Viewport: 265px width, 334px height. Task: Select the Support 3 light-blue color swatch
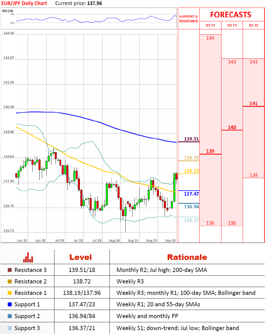pos(9,328)
